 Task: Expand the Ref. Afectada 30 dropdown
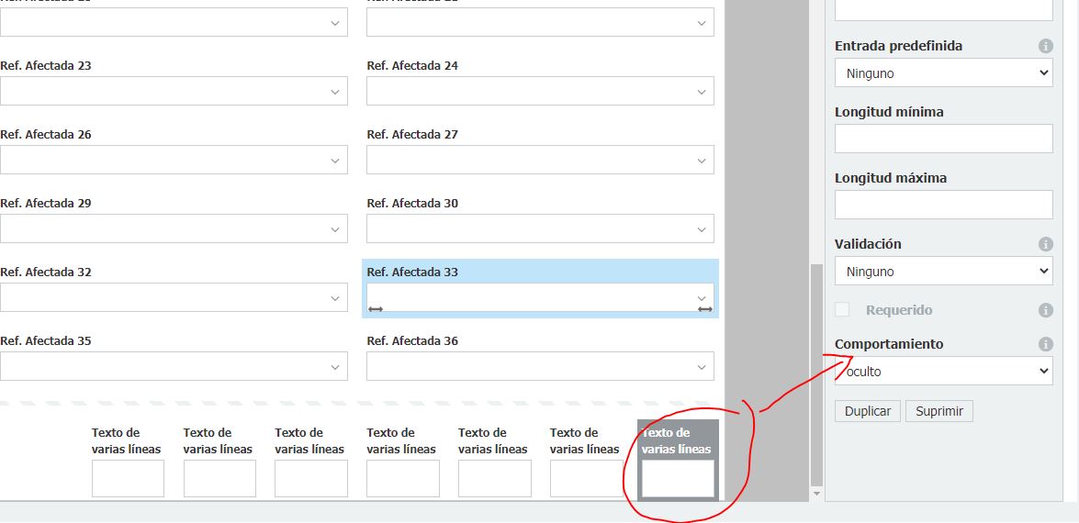coord(540,228)
